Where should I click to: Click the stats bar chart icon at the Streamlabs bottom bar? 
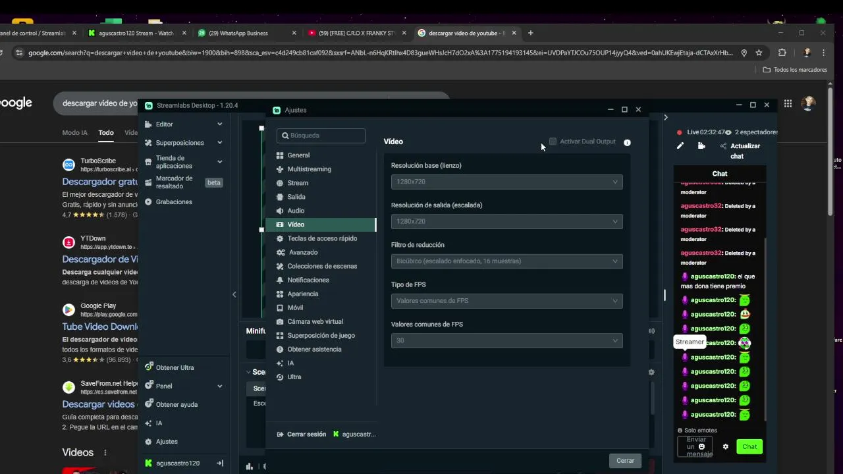(250, 467)
